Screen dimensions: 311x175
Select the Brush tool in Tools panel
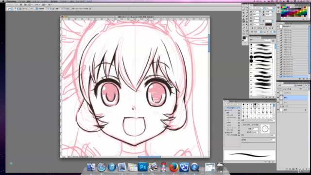(x=247, y=16)
